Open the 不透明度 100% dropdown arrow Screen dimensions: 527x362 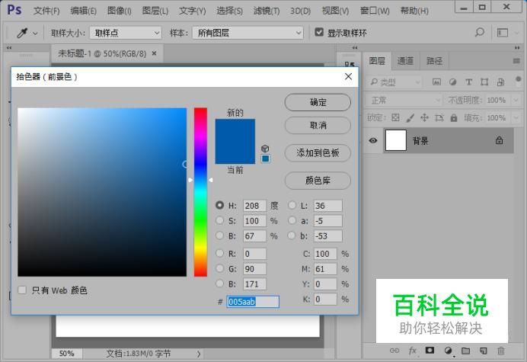516,101
